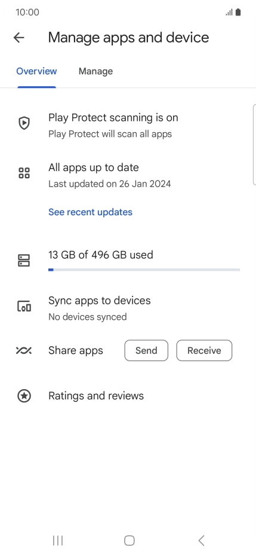256x556 pixels.
Task: Tap the back arrow in the header
Action: [x=18, y=37]
